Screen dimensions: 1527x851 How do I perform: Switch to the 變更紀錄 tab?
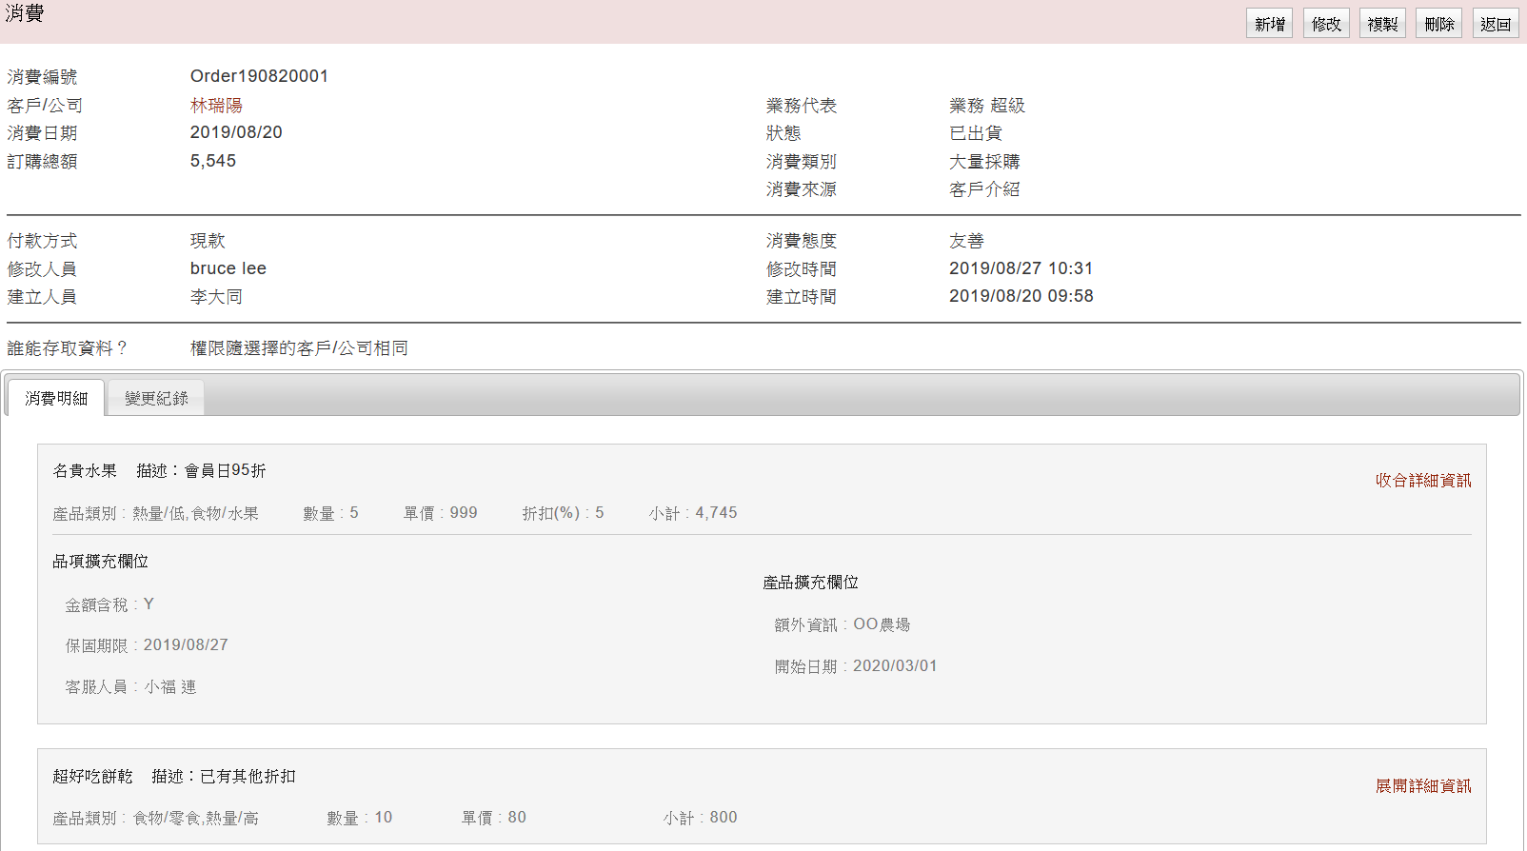click(x=156, y=398)
